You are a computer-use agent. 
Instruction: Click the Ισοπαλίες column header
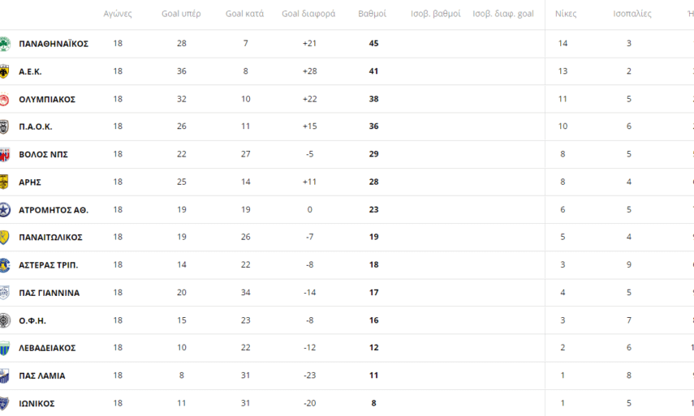point(631,14)
